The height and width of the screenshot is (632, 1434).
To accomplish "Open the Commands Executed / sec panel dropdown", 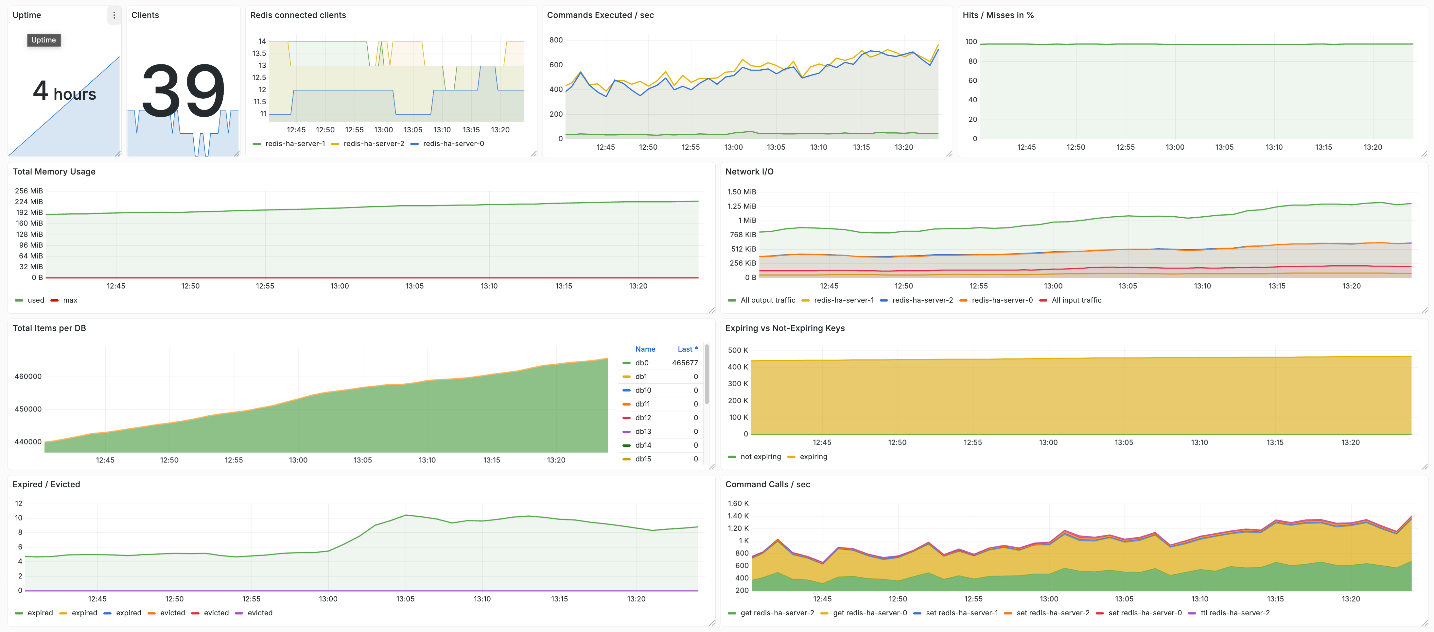I will [x=601, y=15].
